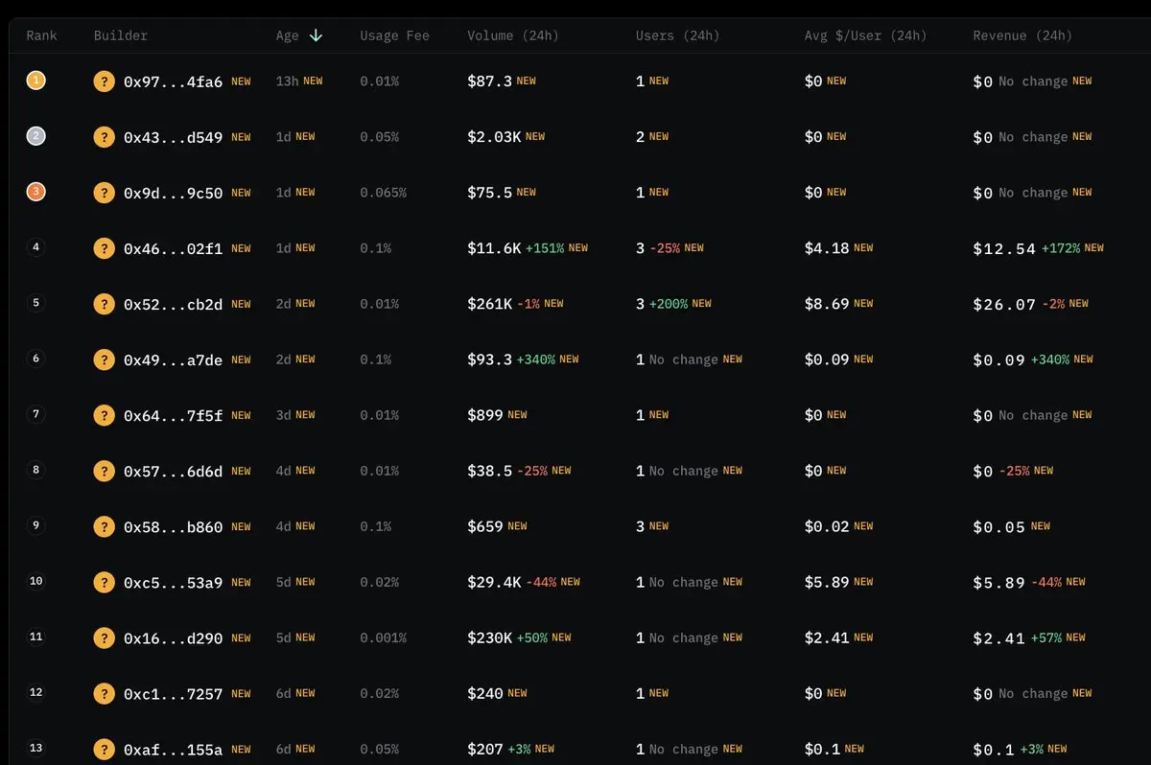Click the silver rank 2 medal icon
The width and height of the screenshot is (1151, 765).
(x=35, y=136)
